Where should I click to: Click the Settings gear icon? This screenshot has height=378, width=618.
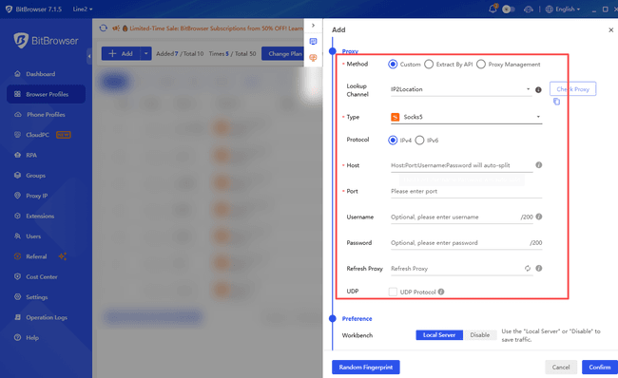pyautogui.click(x=17, y=297)
